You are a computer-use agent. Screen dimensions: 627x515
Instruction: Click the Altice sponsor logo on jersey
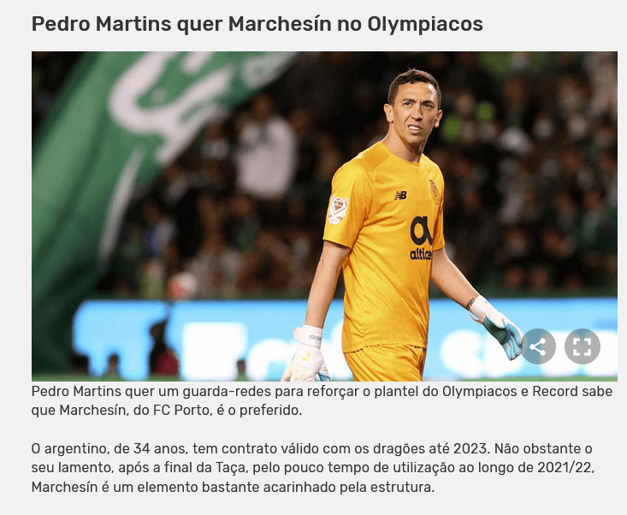pos(421,239)
